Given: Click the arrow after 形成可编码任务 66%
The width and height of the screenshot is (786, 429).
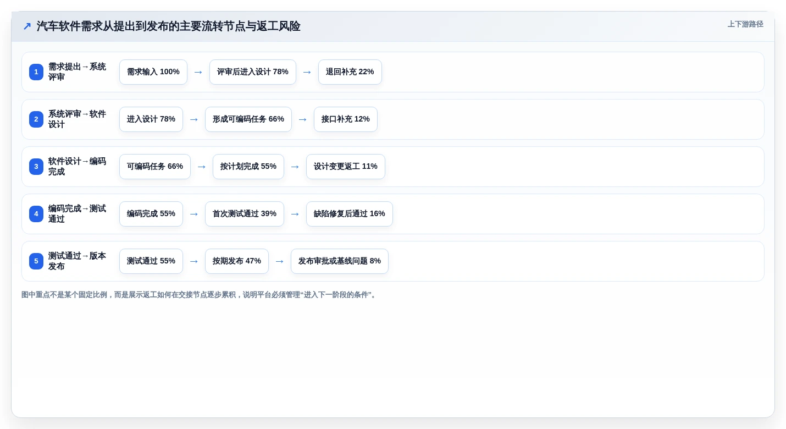Looking at the screenshot, I should [303, 119].
